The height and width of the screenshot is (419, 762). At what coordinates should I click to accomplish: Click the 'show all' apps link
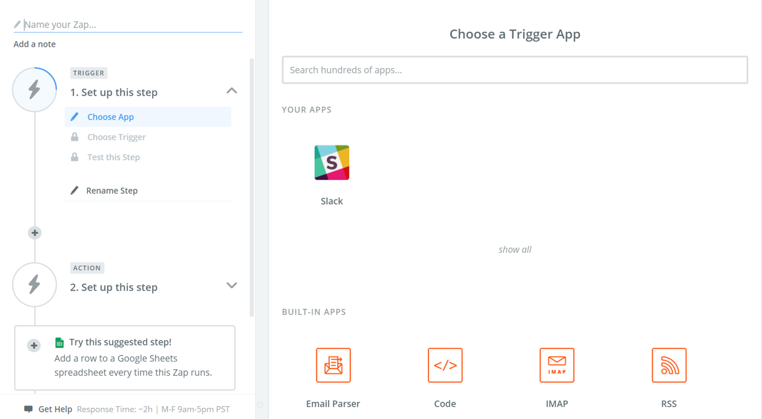click(x=515, y=249)
